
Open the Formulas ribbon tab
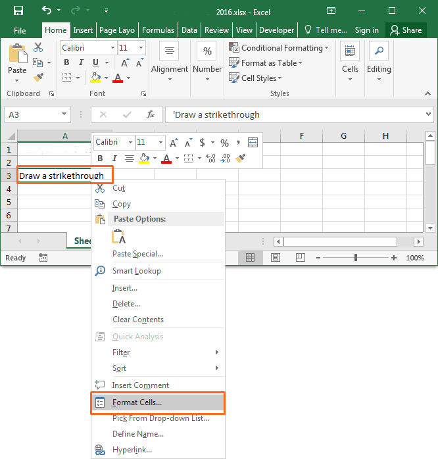(158, 30)
